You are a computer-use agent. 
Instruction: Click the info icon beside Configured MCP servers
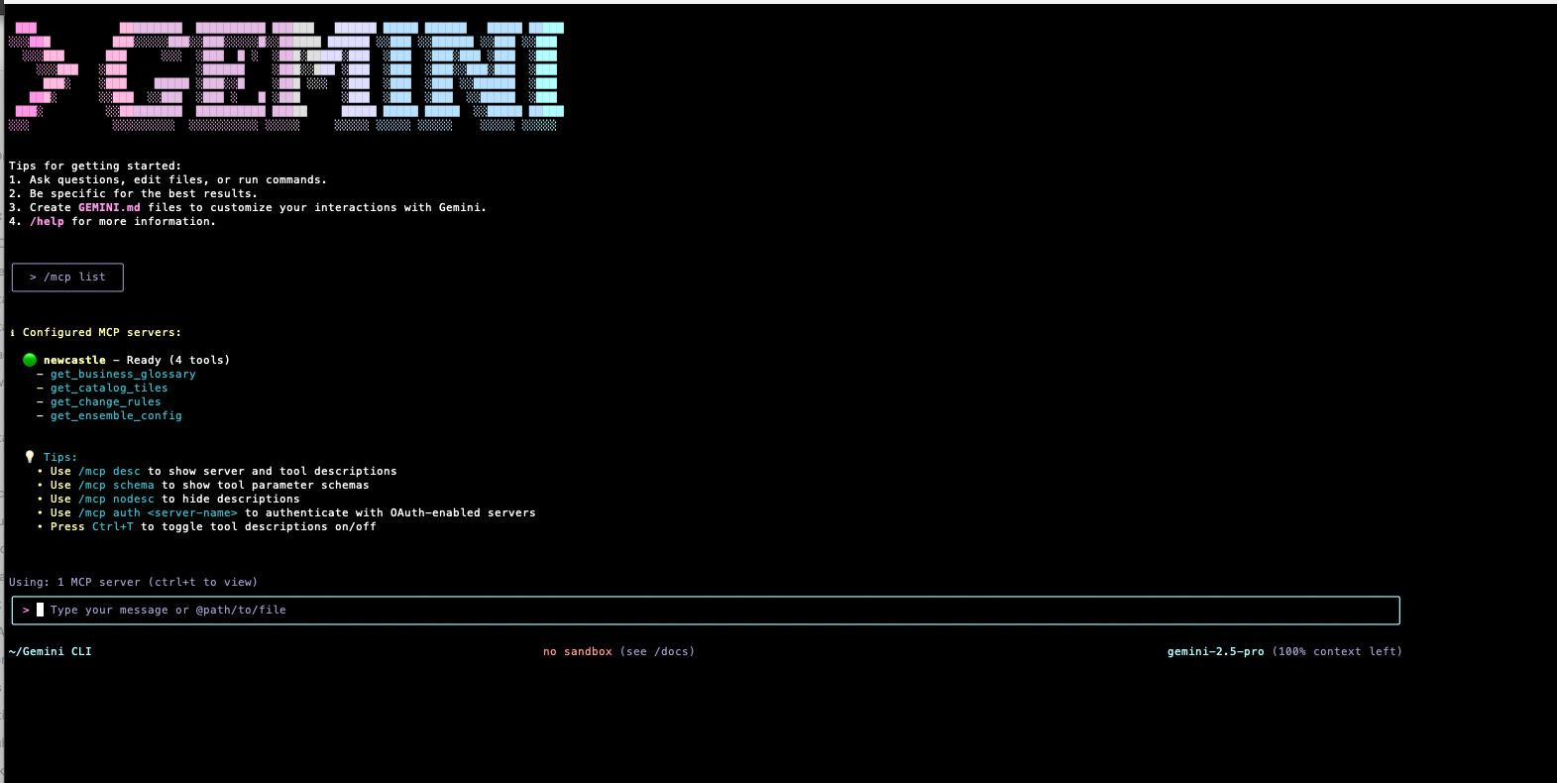point(12,333)
